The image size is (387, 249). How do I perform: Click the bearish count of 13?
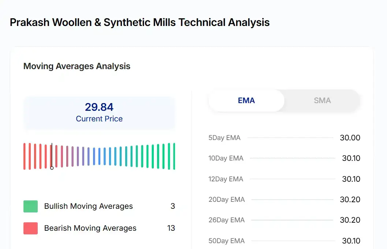tap(171, 228)
